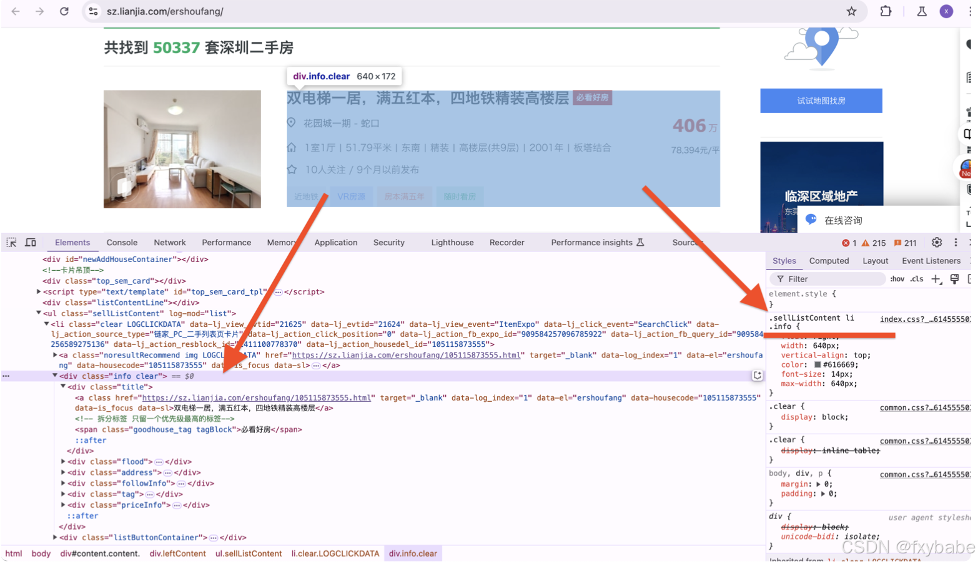Collapse the div info clear node
This screenshot has width=978, height=564.
click(55, 376)
